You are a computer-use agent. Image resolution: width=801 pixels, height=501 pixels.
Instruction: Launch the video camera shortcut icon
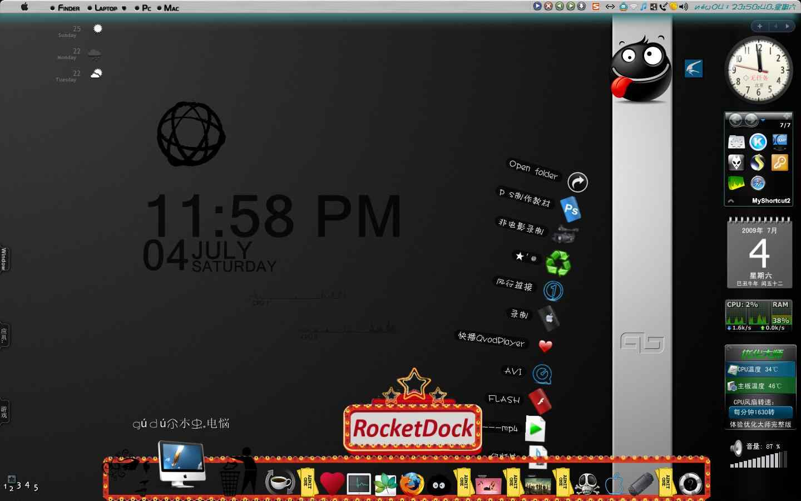[x=565, y=235]
